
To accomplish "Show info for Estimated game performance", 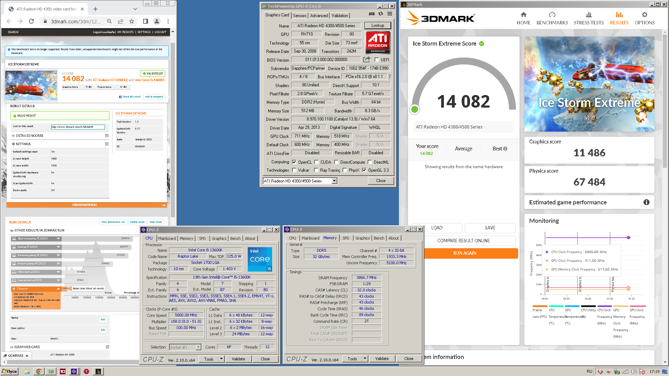I will (x=646, y=202).
